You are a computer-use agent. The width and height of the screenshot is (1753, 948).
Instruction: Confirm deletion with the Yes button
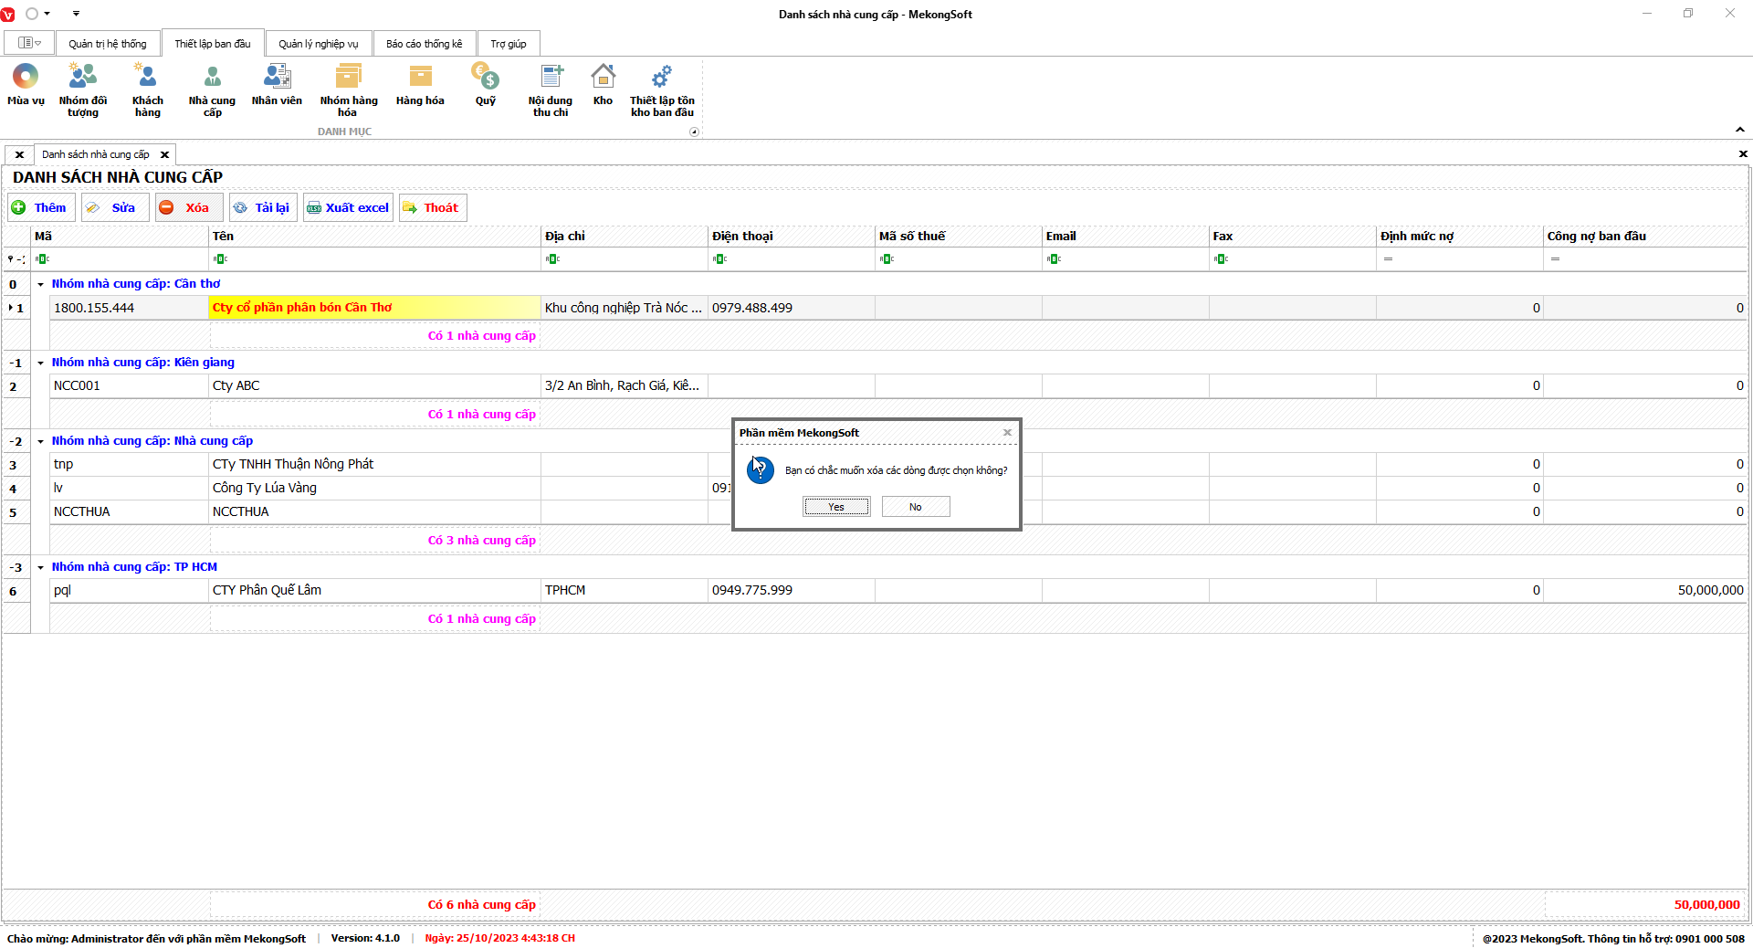pyautogui.click(x=836, y=507)
